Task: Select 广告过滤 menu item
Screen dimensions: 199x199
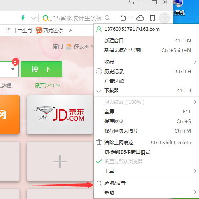Action: pos(146,81)
